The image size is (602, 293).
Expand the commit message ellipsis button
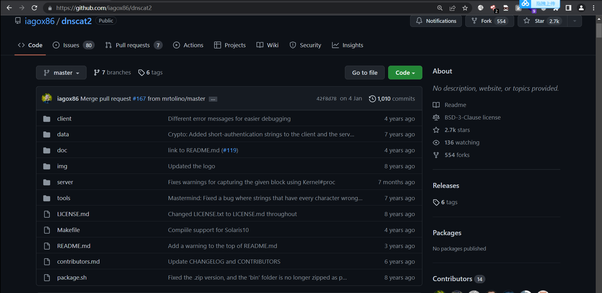[213, 99]
